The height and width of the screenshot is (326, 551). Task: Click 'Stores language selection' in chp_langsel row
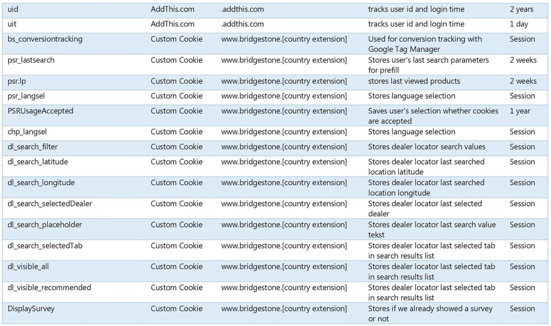[x=411, y=132]
